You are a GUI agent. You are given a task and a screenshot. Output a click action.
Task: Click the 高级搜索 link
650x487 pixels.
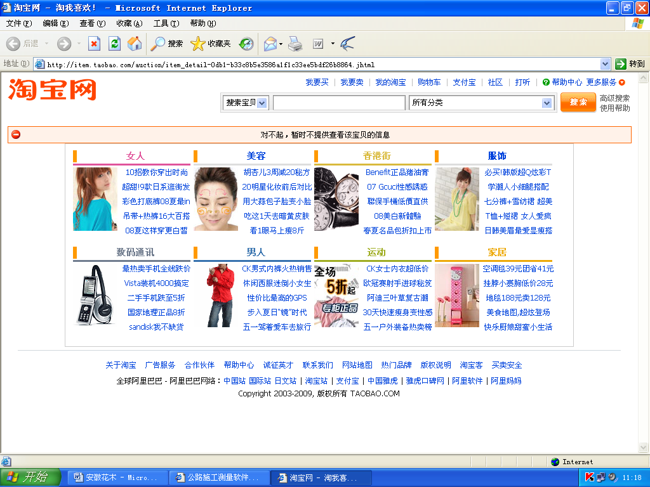tap(614, 98)
